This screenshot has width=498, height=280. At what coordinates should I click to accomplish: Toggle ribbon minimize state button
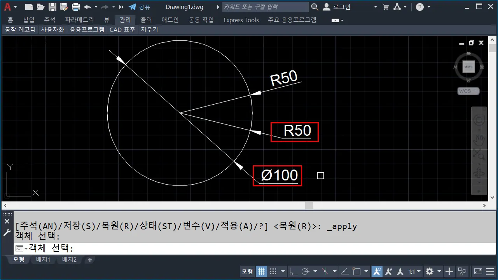335,20
